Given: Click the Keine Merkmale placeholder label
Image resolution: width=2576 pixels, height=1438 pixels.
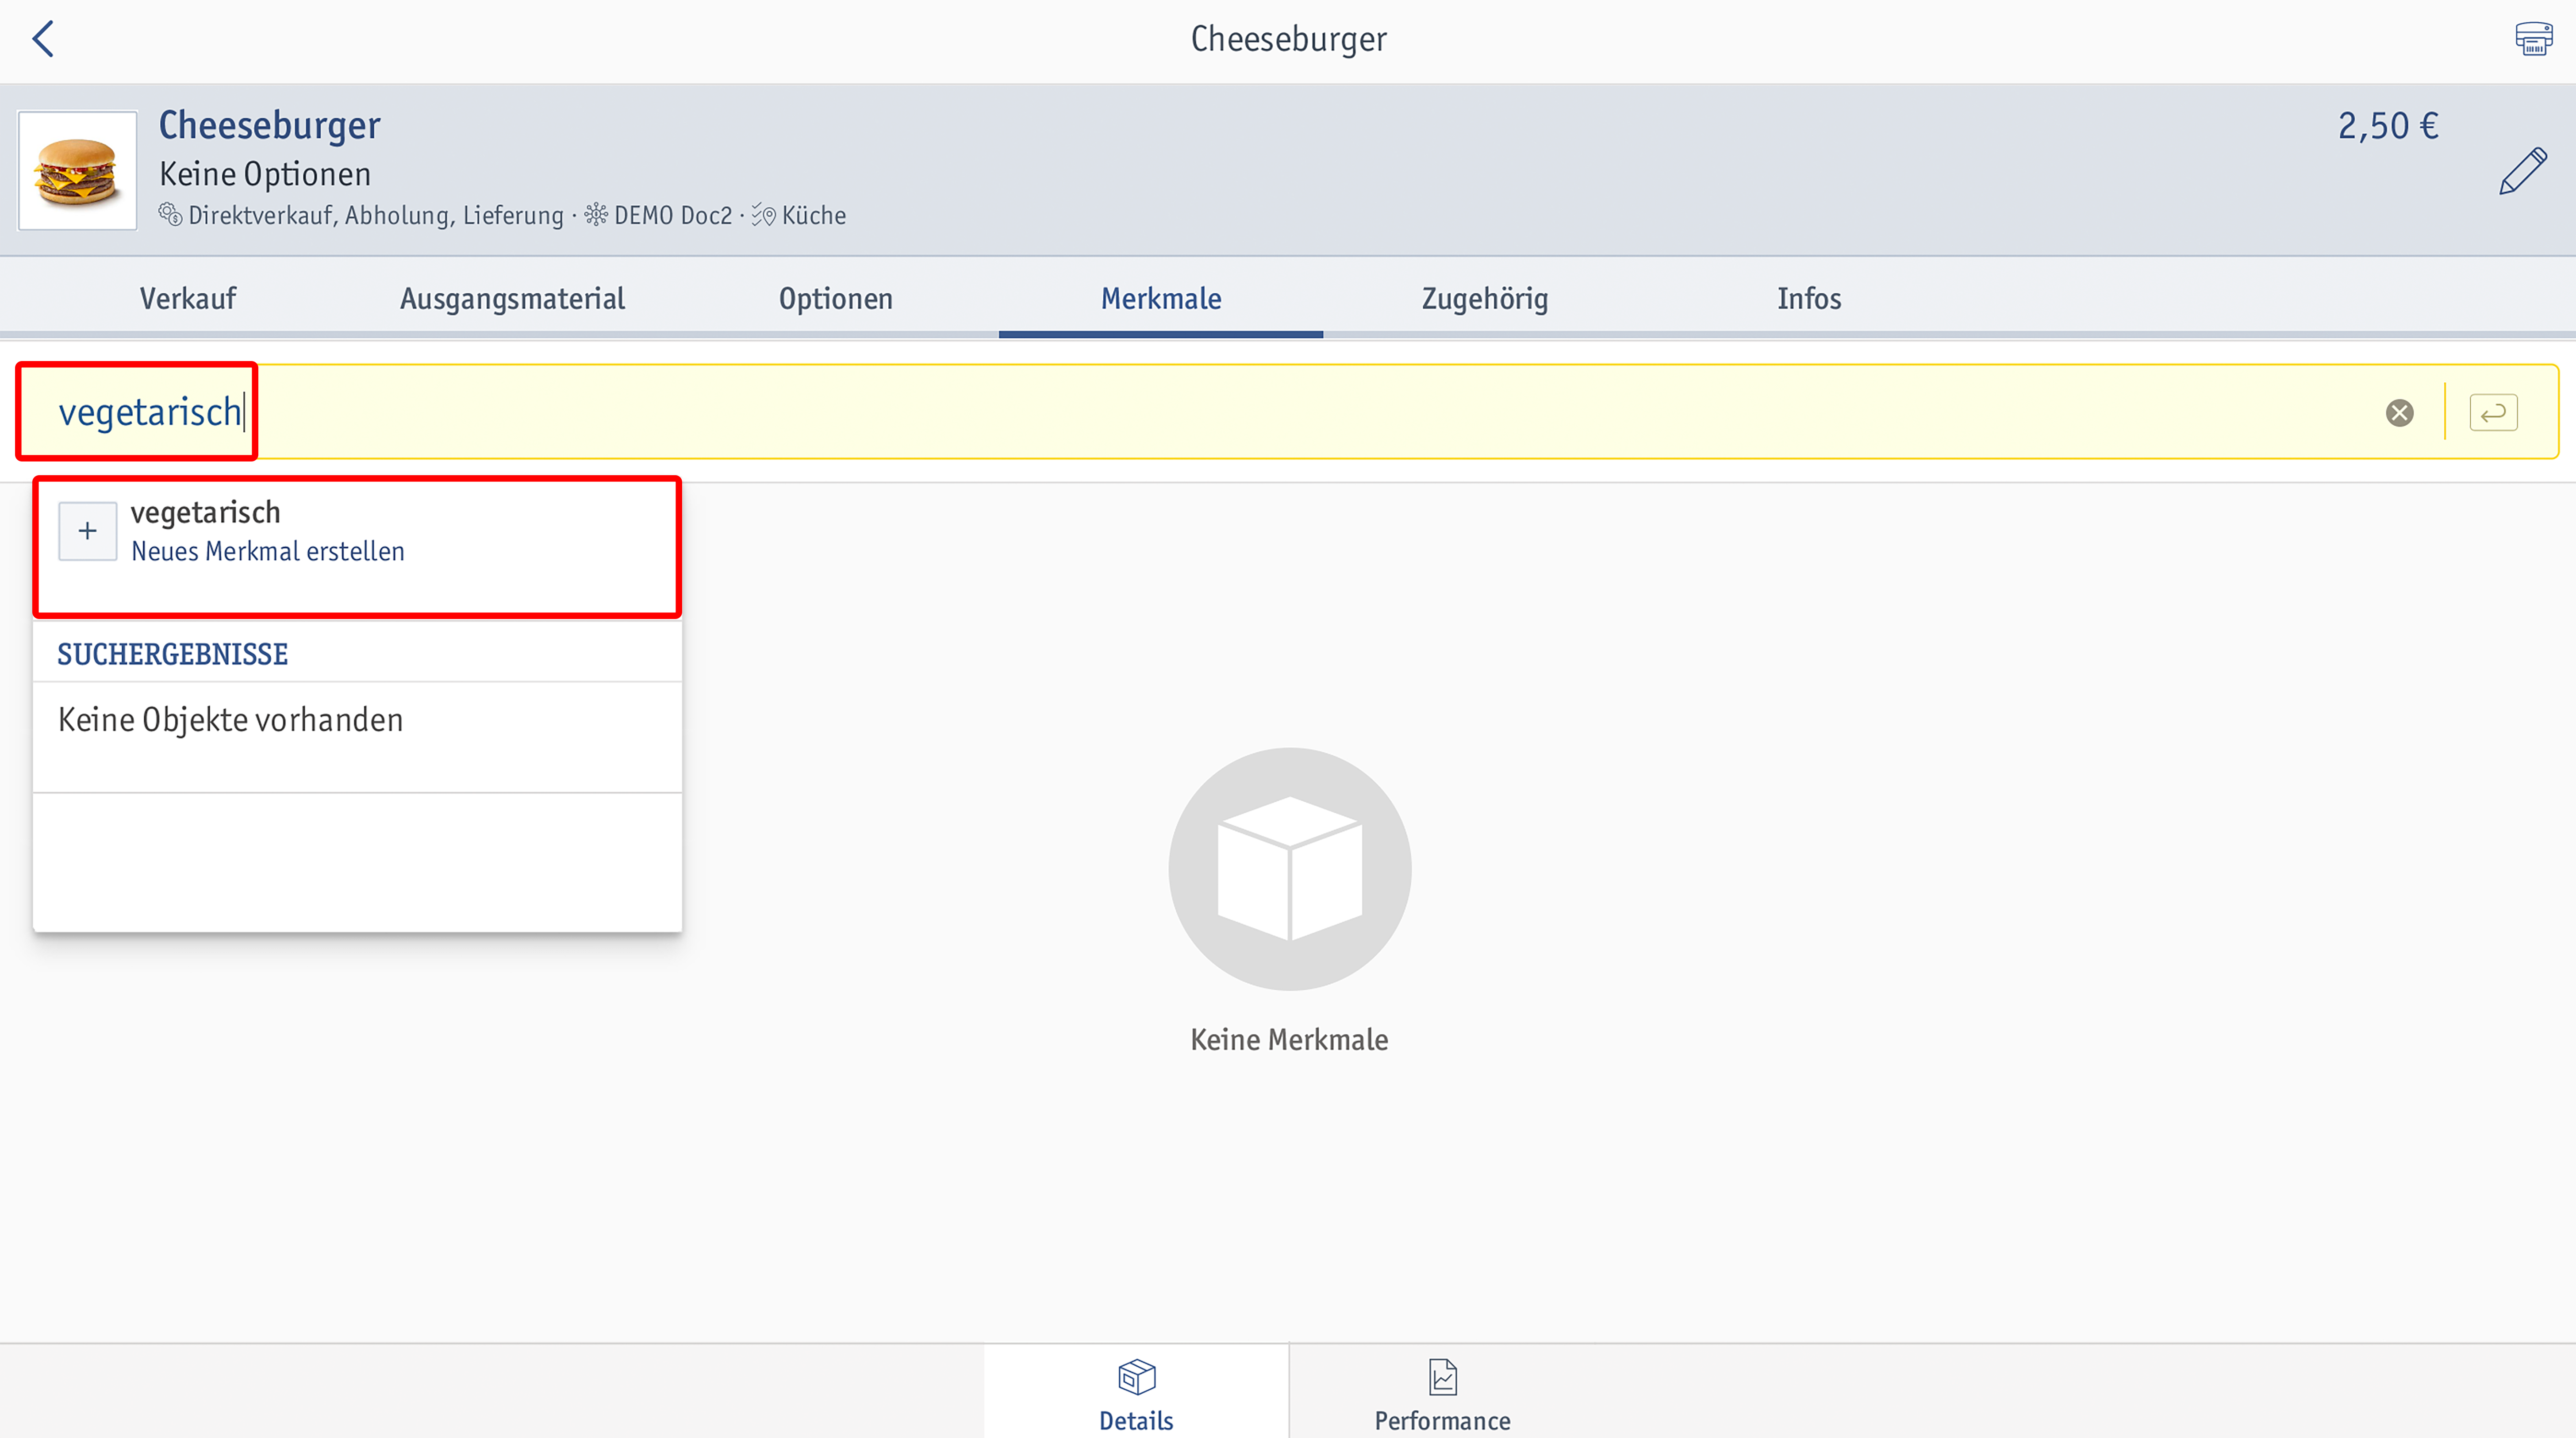Looking at the screenshot, I should tap(1288, 1040).
